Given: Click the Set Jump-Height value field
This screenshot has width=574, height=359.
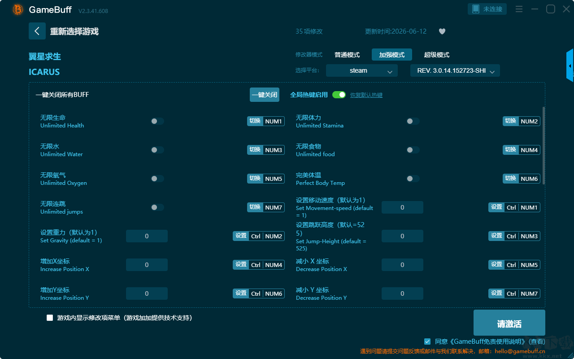Looking at the screenshot, I should 402,236.
